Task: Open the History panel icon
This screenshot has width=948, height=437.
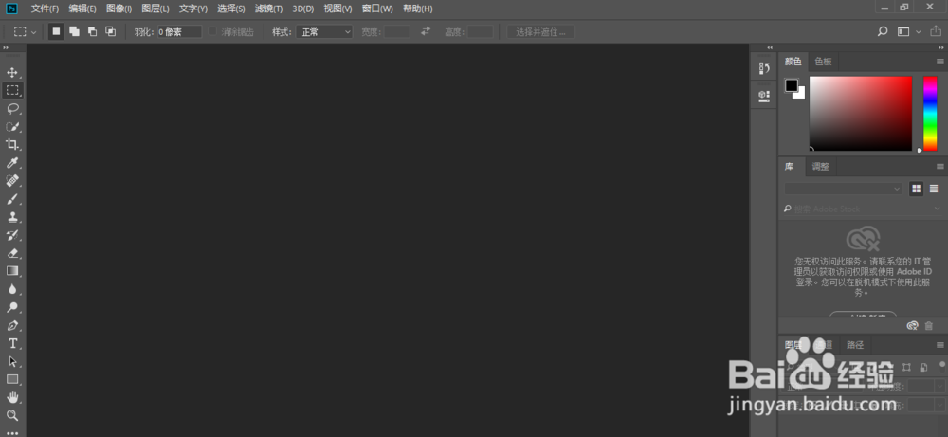Action: click(763, 68)
